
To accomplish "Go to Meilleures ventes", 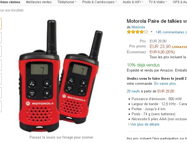I will pyautogui.click(x=39, y=2).
